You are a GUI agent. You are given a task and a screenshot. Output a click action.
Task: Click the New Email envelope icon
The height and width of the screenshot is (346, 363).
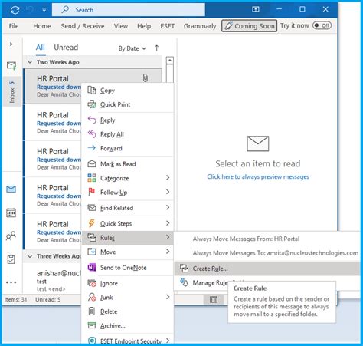point(11,65)
